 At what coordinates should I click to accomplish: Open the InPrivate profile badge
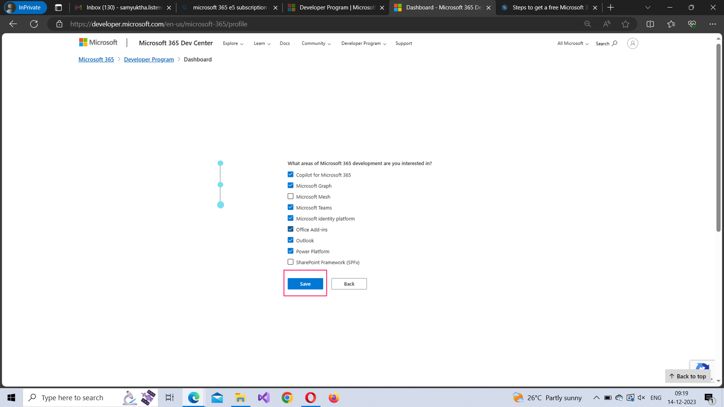pos(25,8)
